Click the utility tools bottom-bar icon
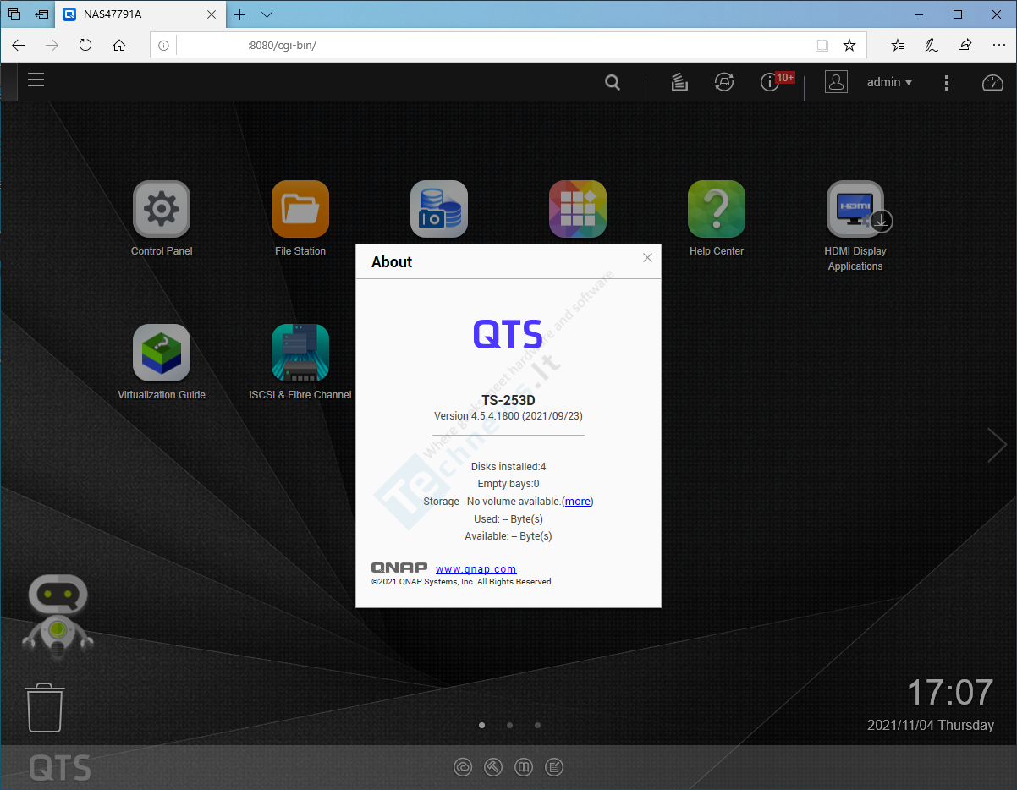 coord(493,767)
